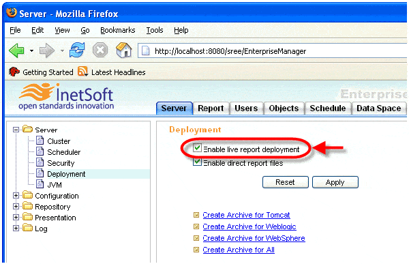Click the Configuration tree label
This screenshot has width=409, height=264.
coord(57,196)
